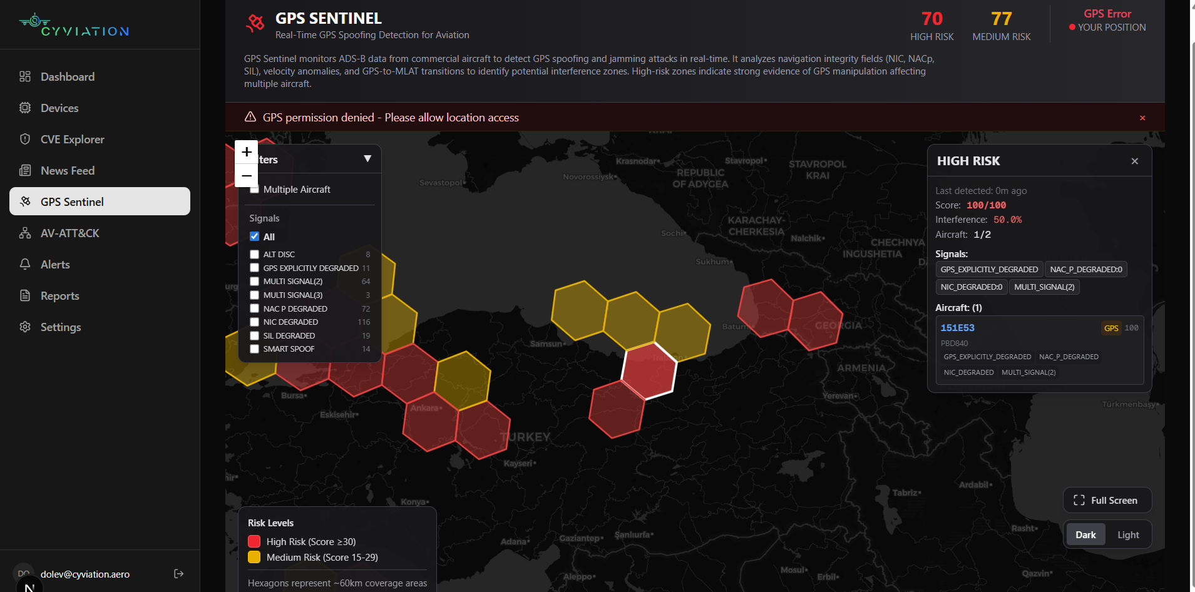Viewport: 1195px width, 592px height.
Task: Click the full screen expand icon
Action: point(1079,500)
